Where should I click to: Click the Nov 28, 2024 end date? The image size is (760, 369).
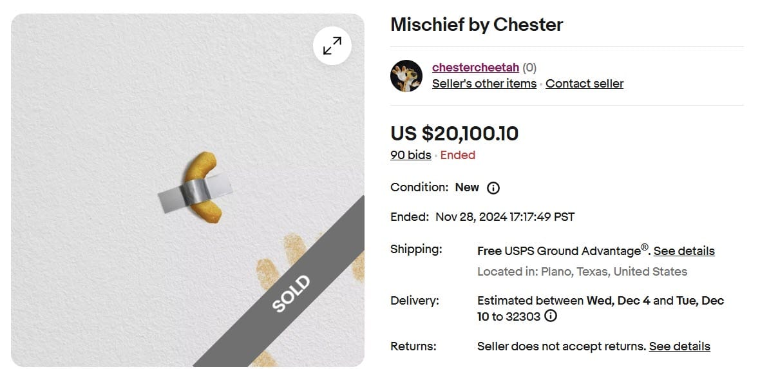click(505, 217)
